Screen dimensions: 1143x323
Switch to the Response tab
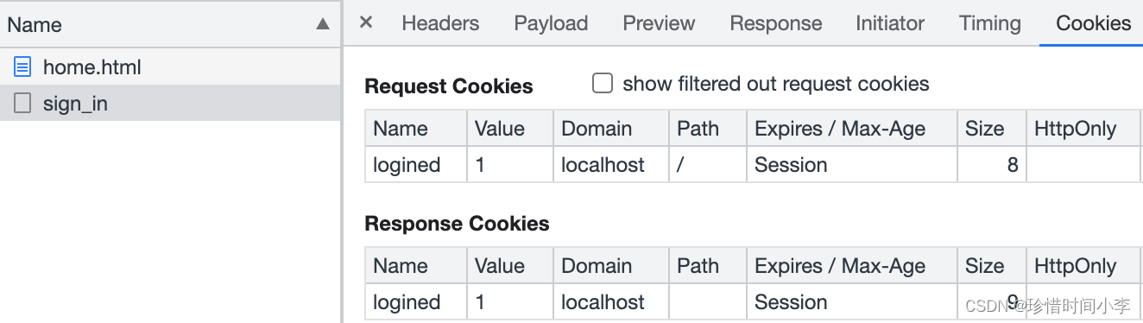point(776,23)
